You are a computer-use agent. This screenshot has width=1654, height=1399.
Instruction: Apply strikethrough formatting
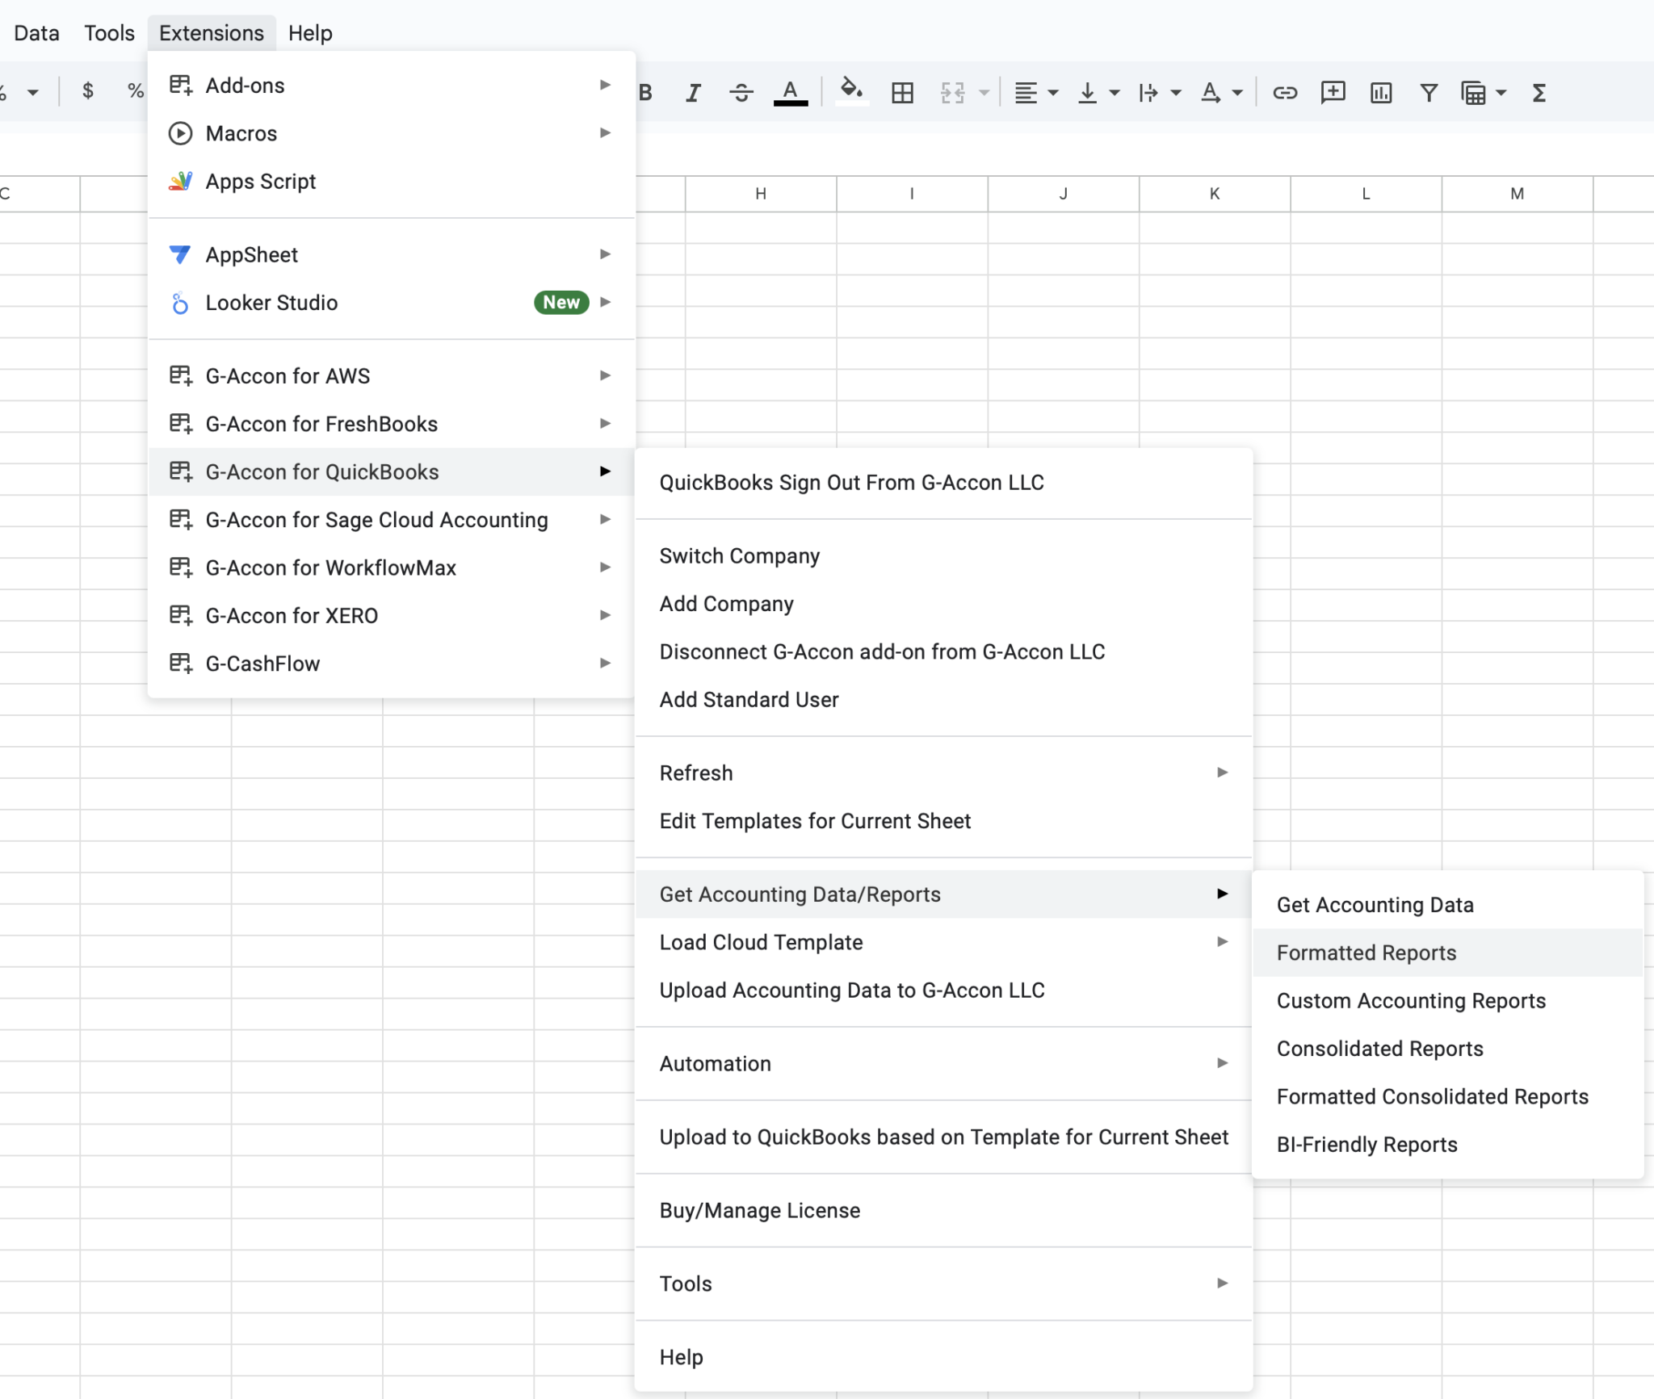[x=741, y=93]
